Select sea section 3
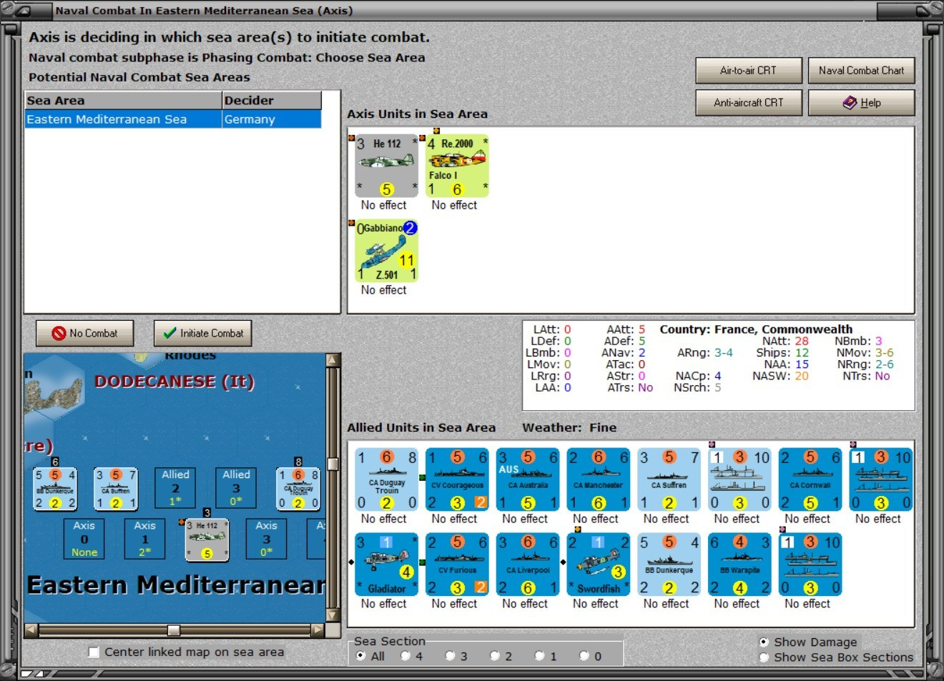 450,656
